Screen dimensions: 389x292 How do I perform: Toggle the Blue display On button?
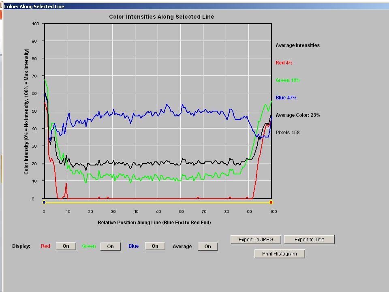click(x=155, y=246)
